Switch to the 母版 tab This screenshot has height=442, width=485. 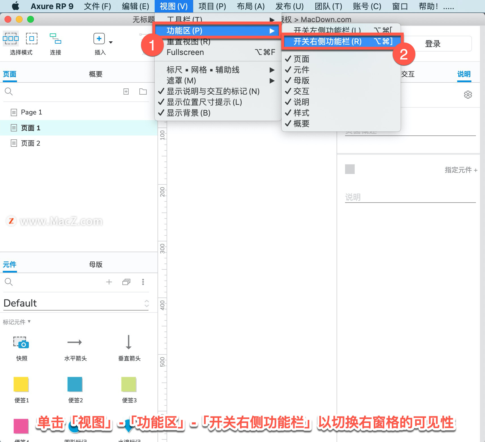96,265
